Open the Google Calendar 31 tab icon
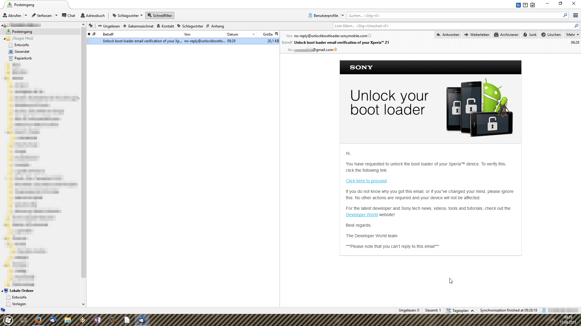Viewport: 581px width, 326px height. 518,5
